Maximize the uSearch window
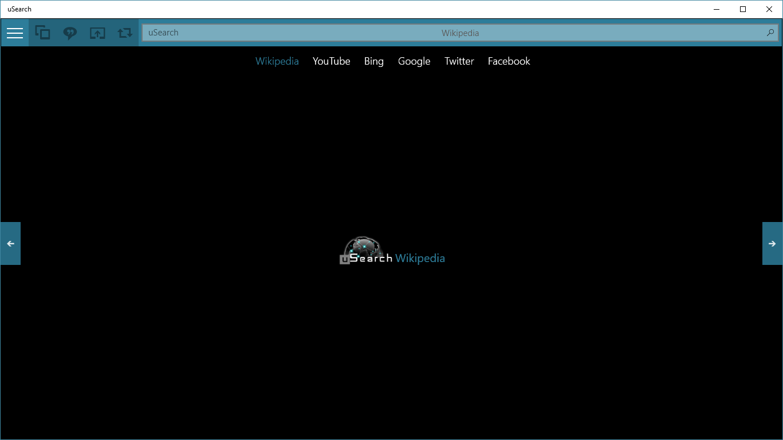 coord(743,9)
